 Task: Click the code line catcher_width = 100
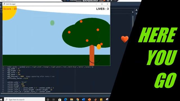pos(15,84)
